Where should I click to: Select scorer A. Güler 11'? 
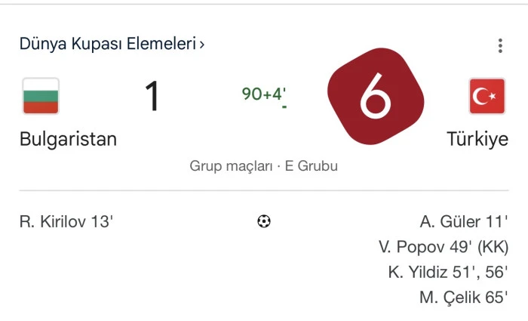[464, 222]
